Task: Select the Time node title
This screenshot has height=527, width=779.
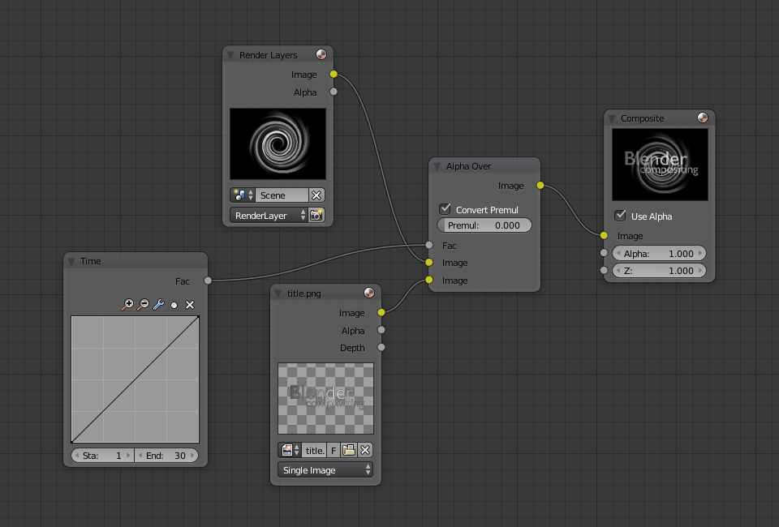Action: click(90, 261)
